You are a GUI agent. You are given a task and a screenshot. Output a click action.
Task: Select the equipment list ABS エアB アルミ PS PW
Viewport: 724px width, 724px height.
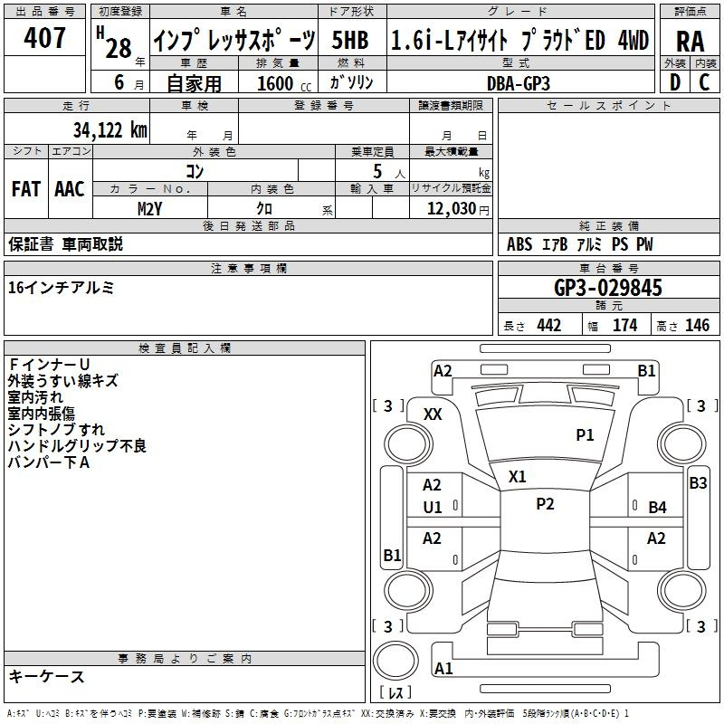[579, 243]
